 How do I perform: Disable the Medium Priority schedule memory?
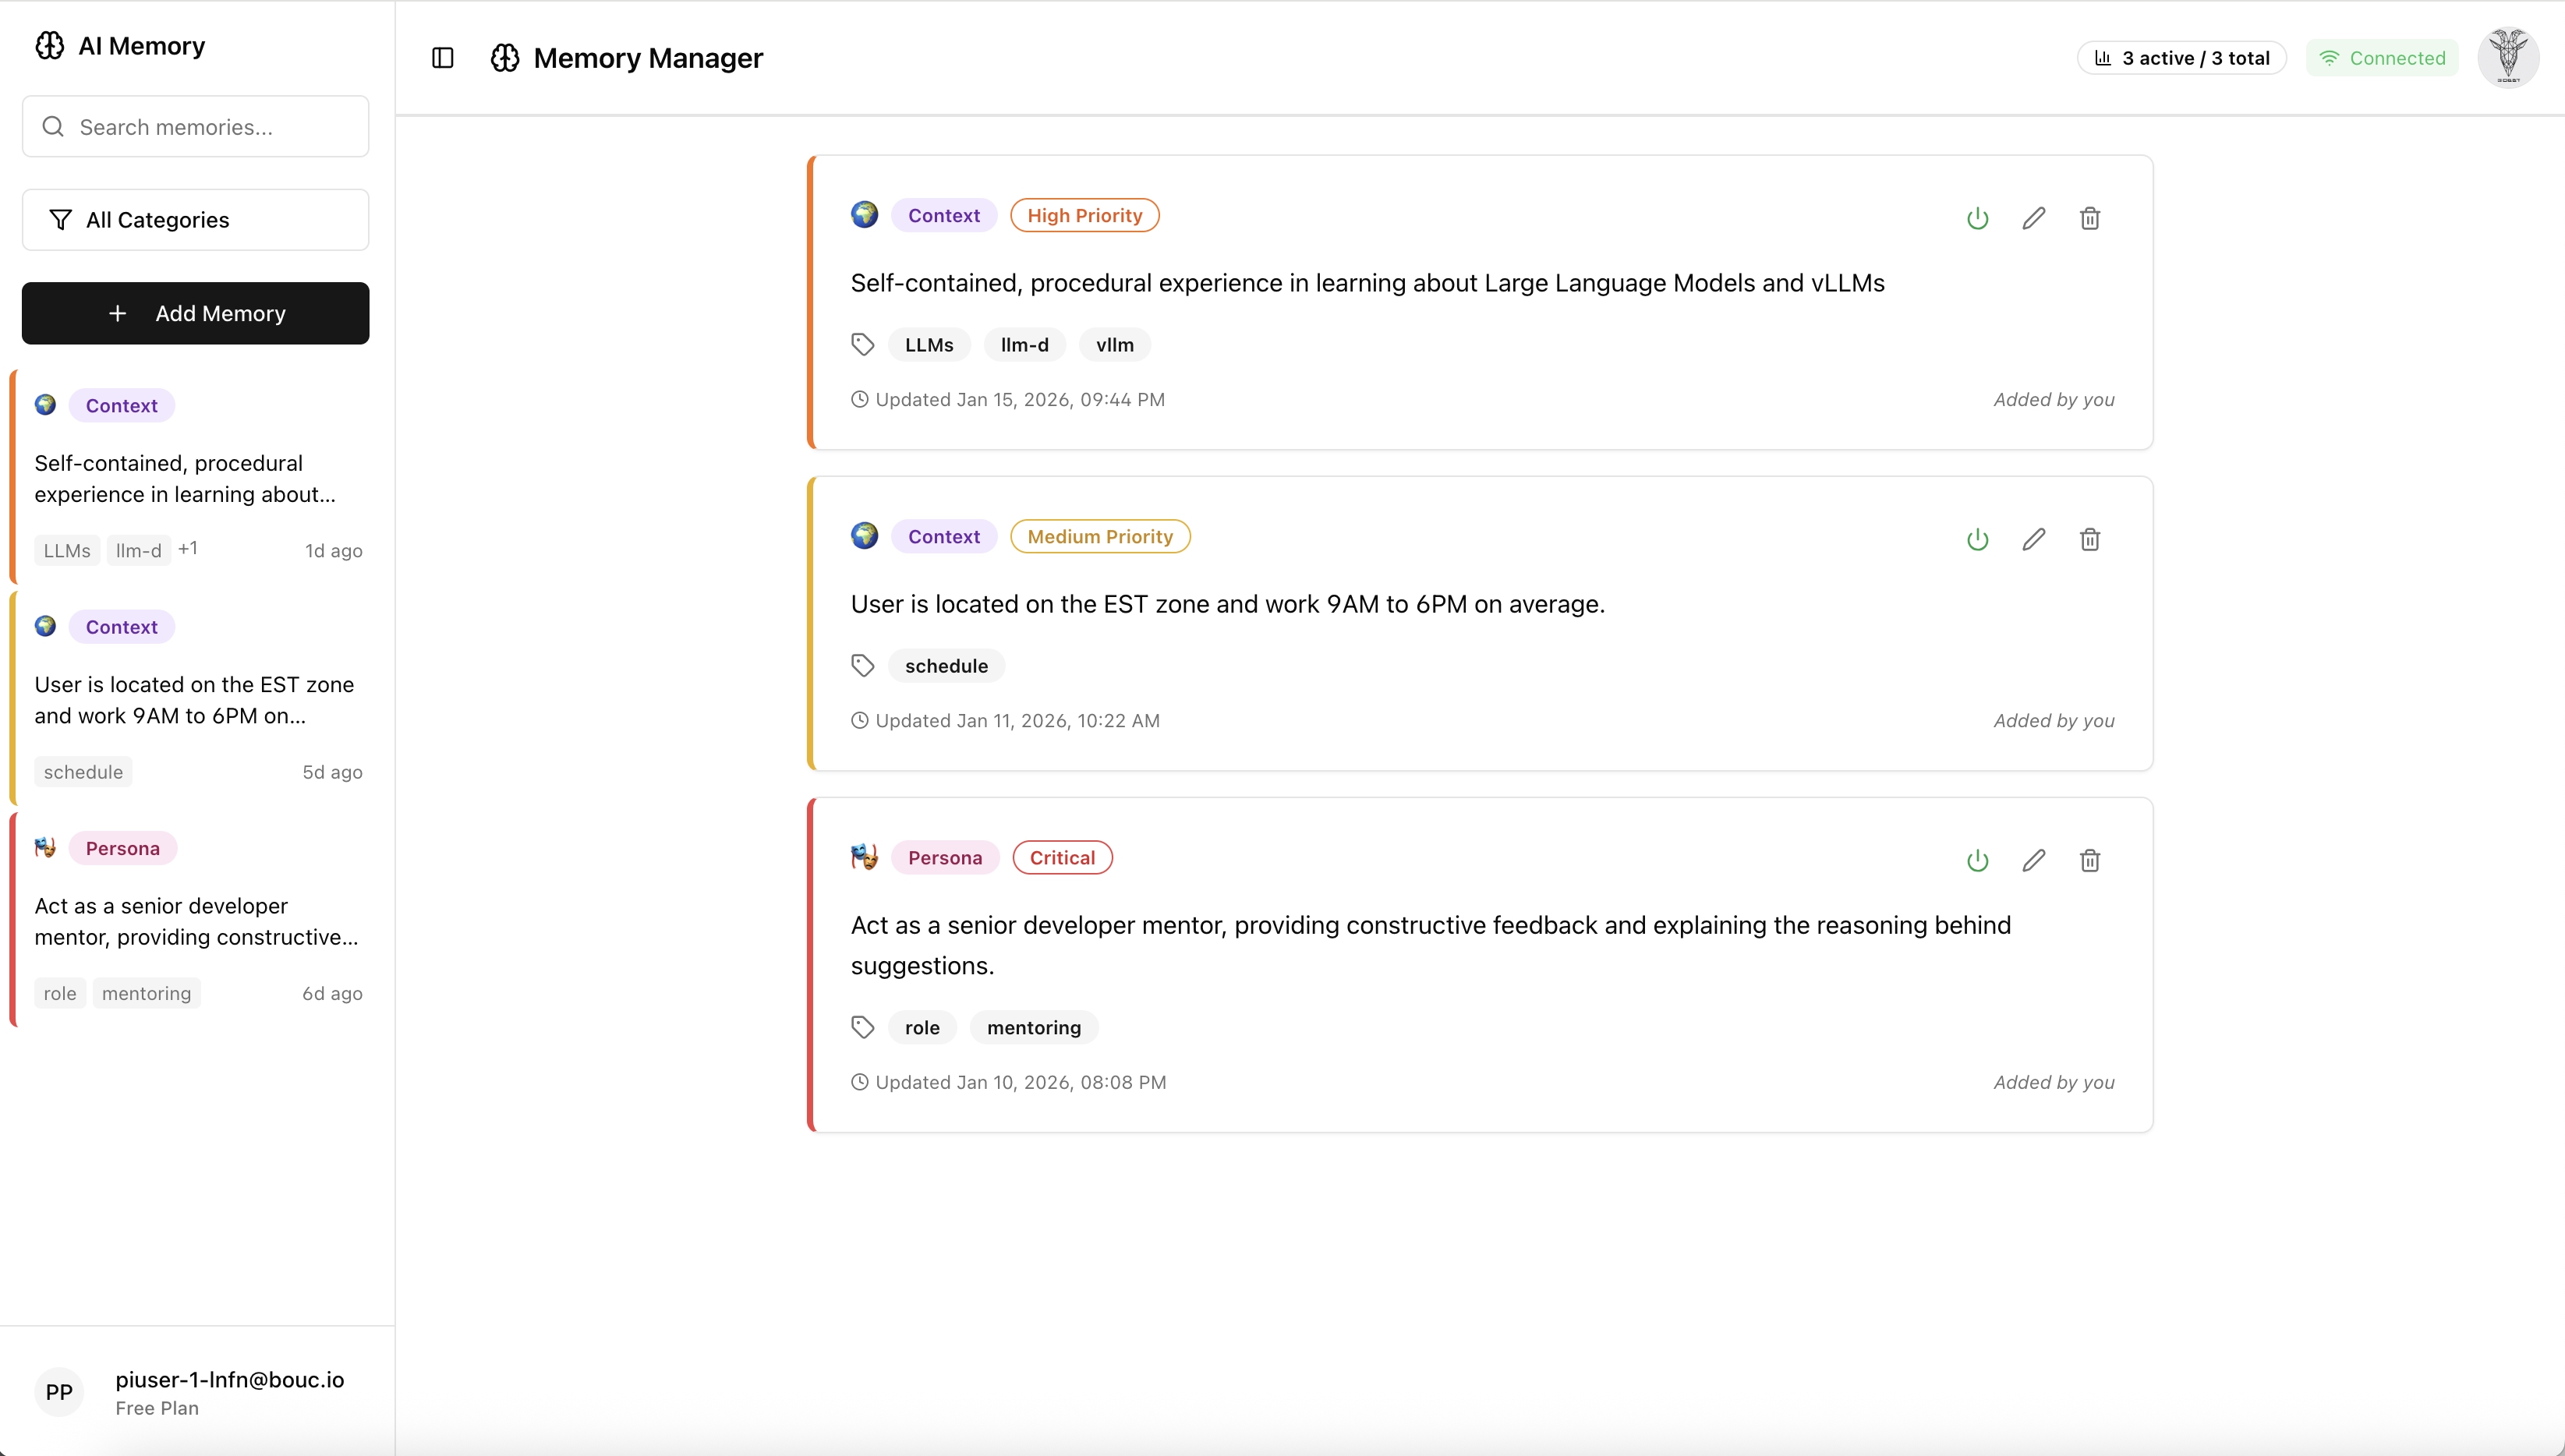[x=1977, y=539]
